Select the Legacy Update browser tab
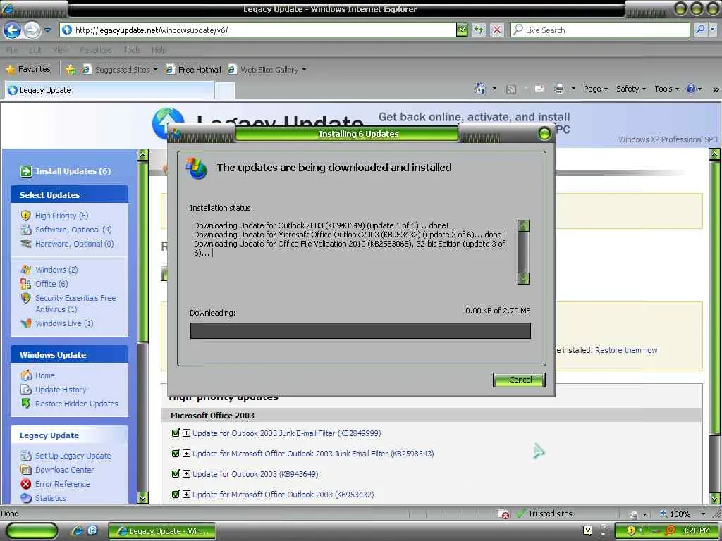Viewport: 722px width, 541px height. pos(109,90)
